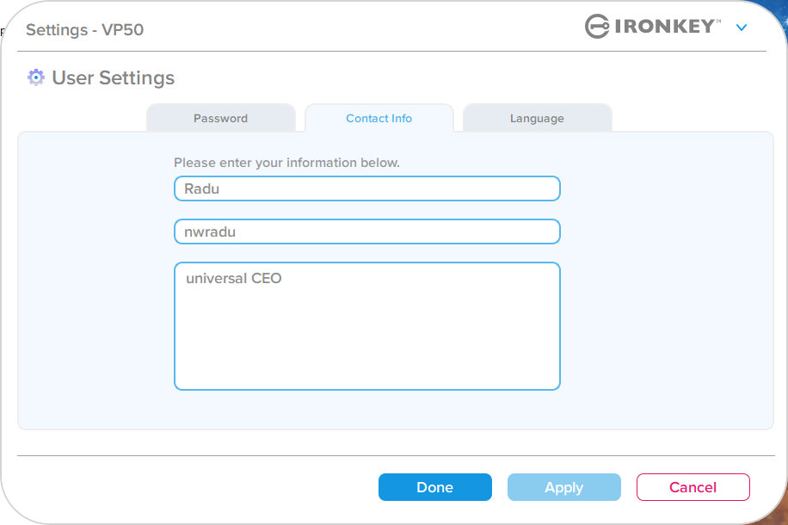Click the name field containing Radu
The image size is (788, 525).
point(366,188)
